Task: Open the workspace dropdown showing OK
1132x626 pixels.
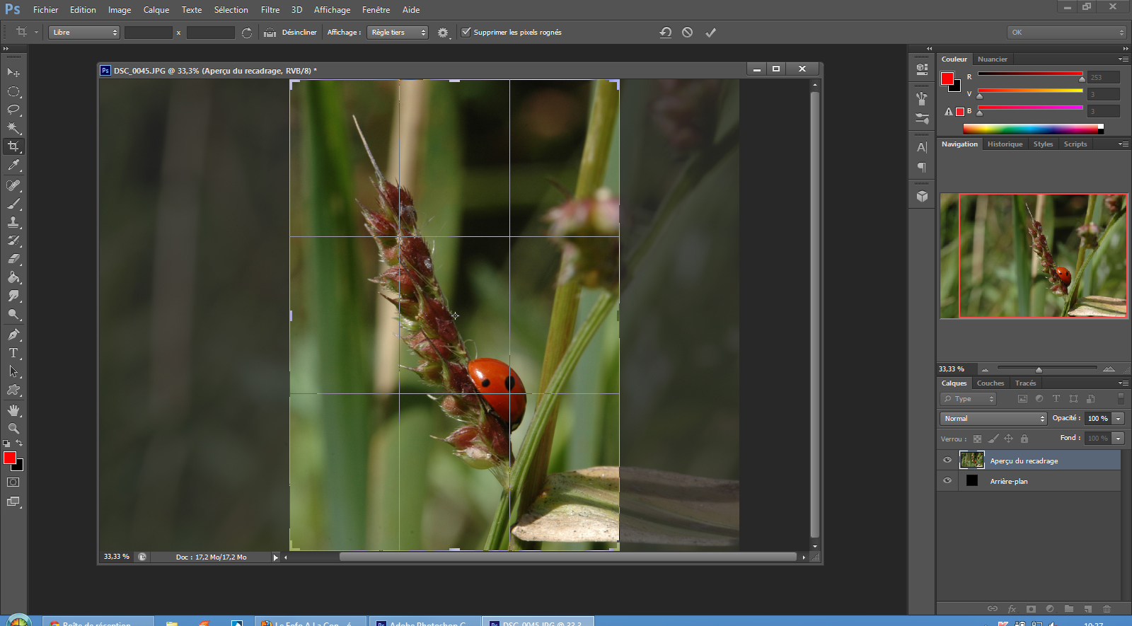Action: 1066,33
